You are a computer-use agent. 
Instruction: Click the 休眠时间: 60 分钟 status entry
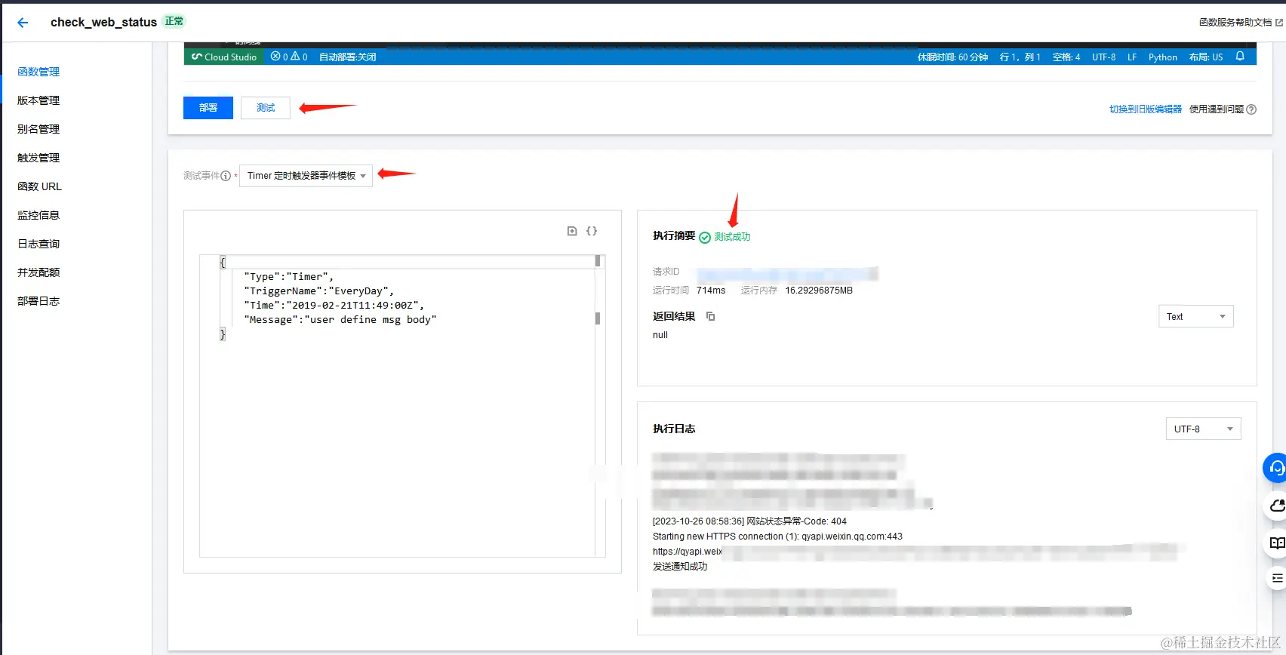click(952, 57)
